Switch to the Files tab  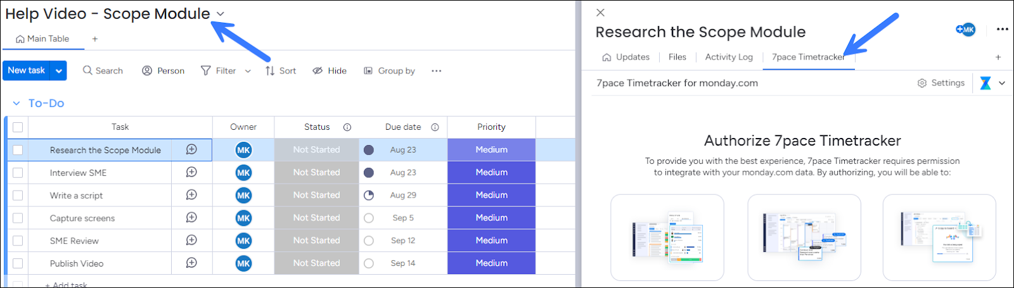point(677,57)
